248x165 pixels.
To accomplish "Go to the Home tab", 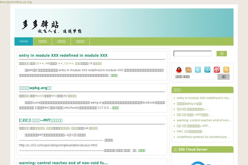I will (x=24, y=41).
